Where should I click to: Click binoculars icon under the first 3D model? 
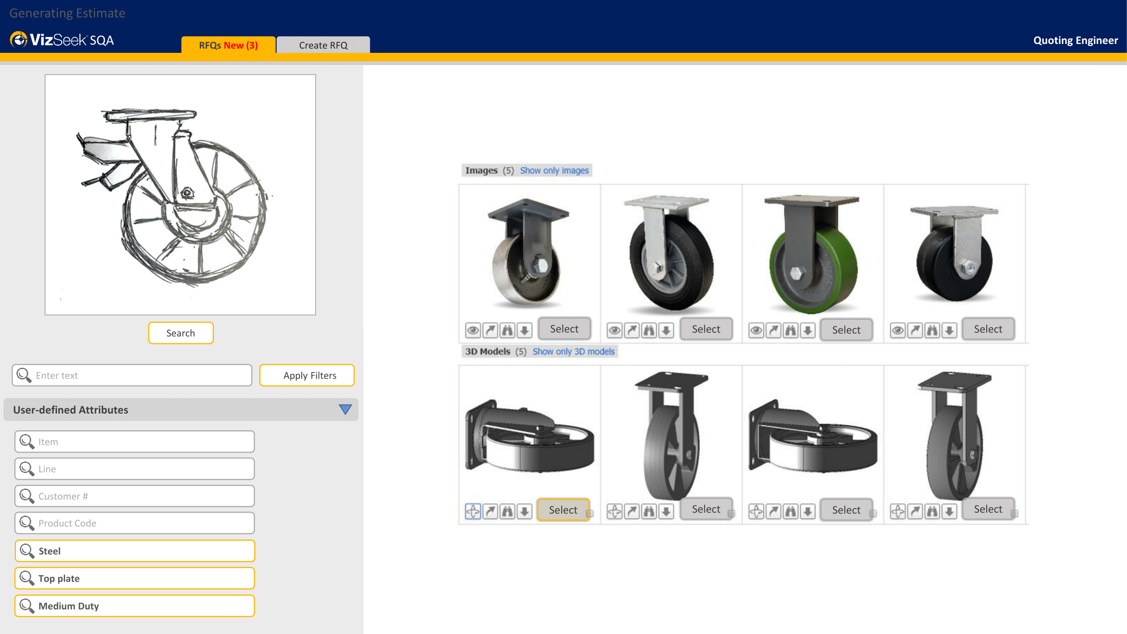pos(507,511)
